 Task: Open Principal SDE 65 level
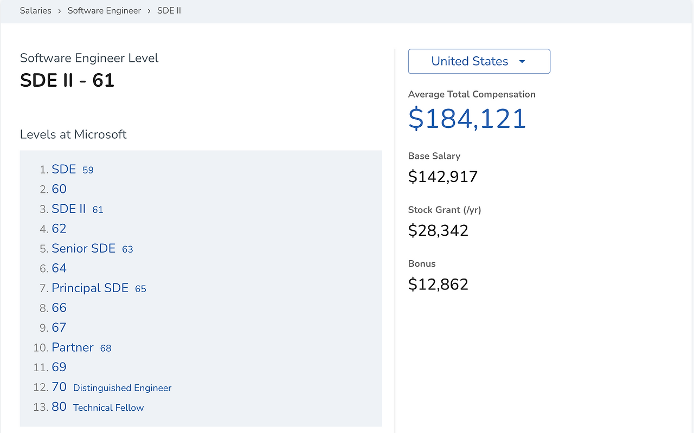99,288
